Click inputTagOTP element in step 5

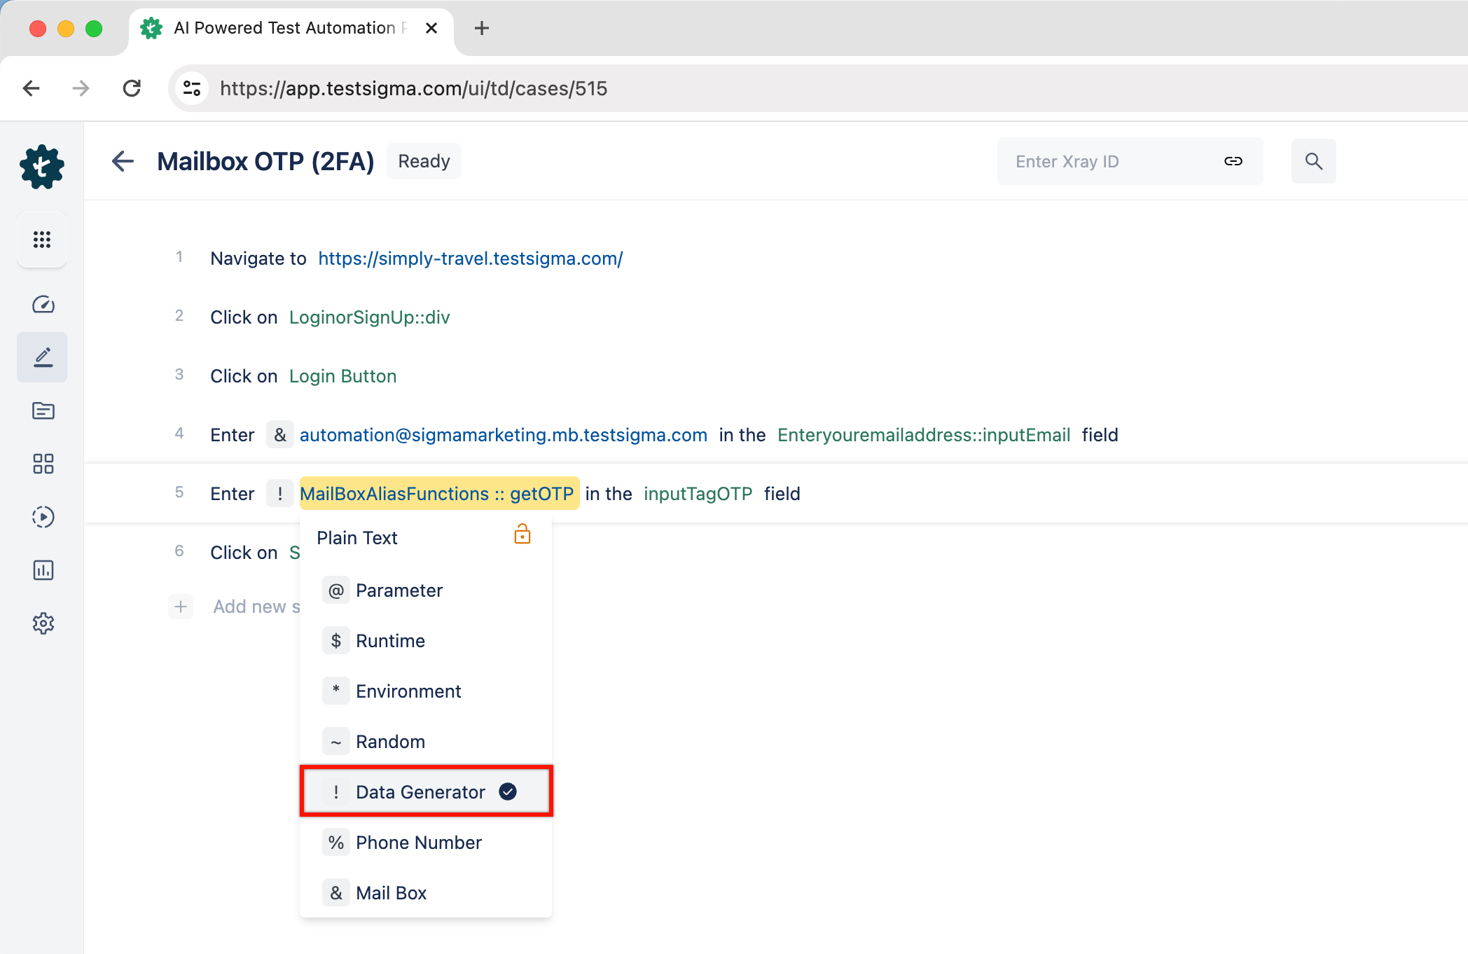(x=698, y=494)
